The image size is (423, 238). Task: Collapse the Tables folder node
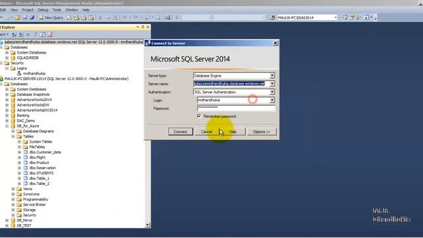click(13, 137)
